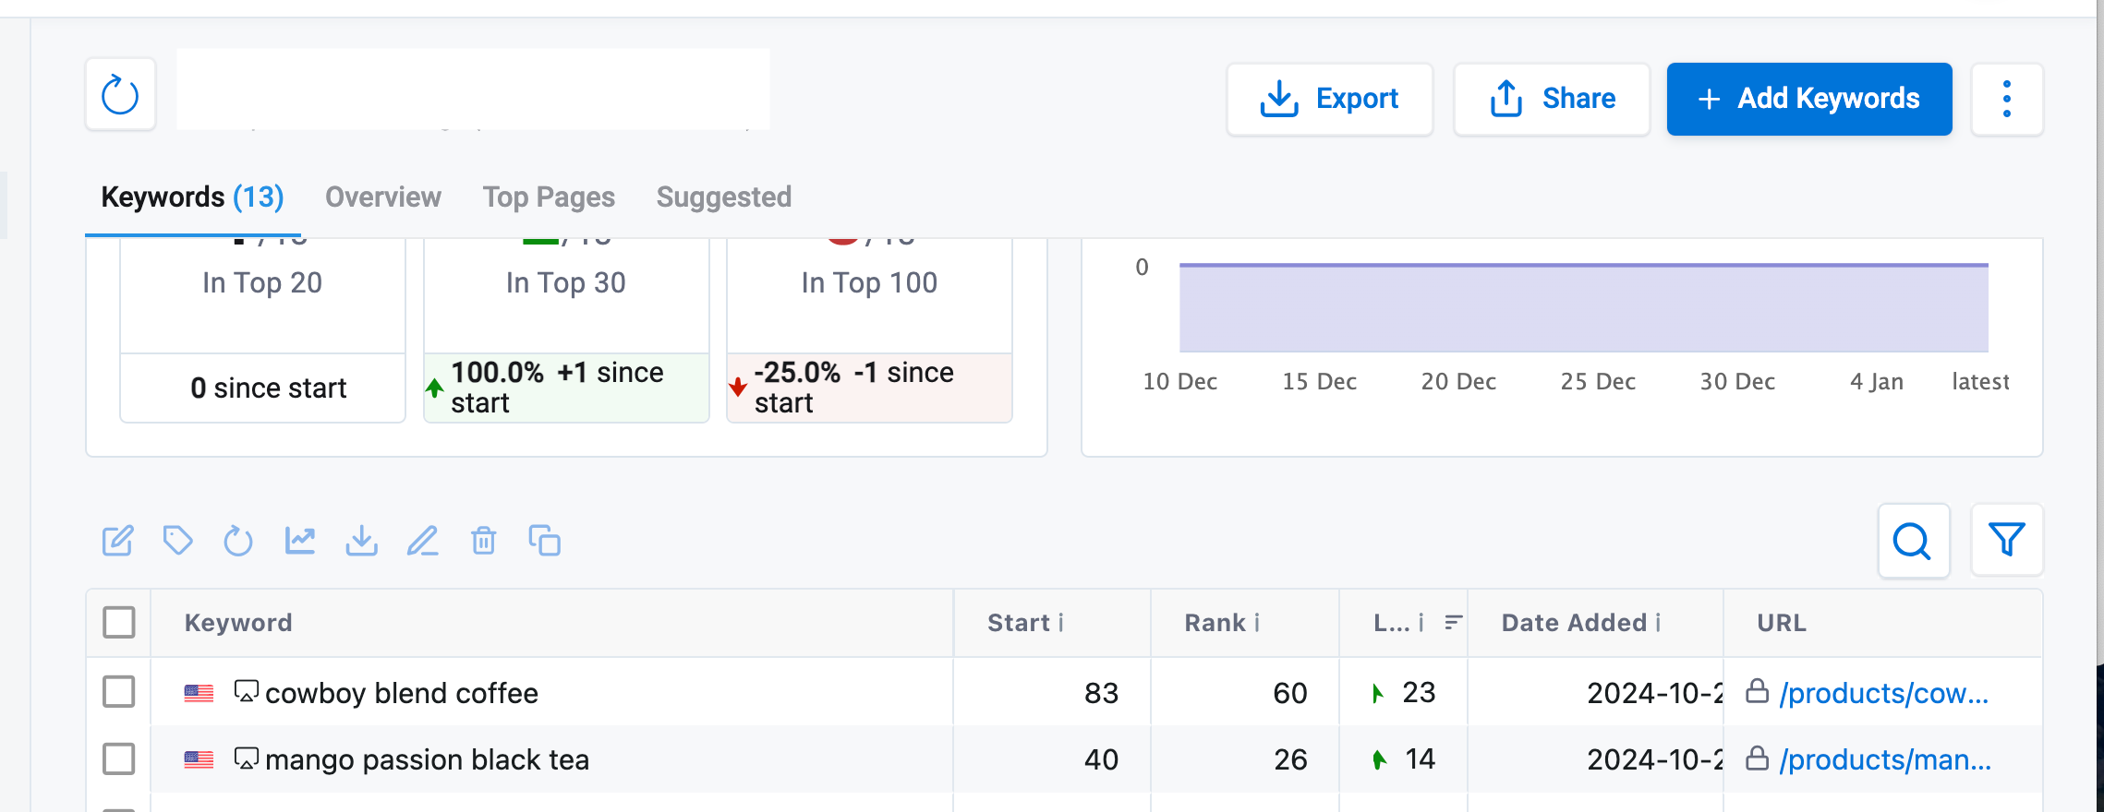Viewport: 2104px width, 812px height.
Task: Open the keyword search magnifier
Action: pyautogui.click(x=1913, y=541)
